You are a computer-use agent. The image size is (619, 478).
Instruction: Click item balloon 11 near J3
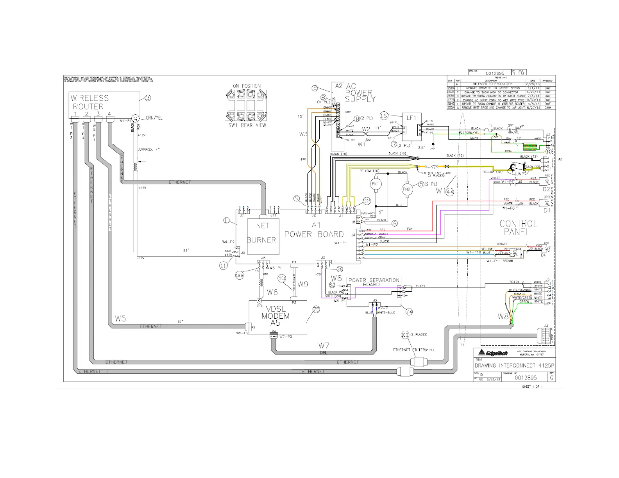223,266
